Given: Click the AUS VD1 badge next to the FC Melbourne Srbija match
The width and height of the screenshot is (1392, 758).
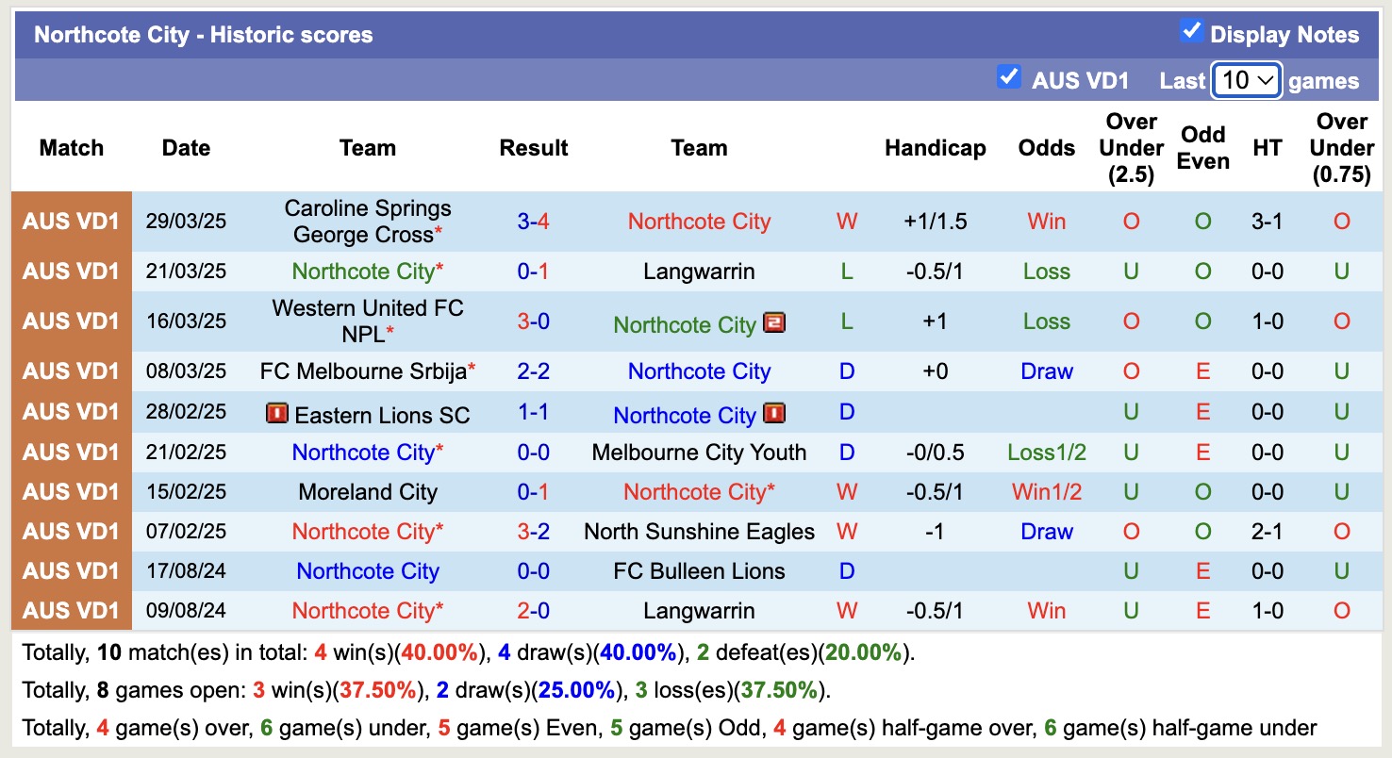Looking at the screenshot, I should [71, 371].
